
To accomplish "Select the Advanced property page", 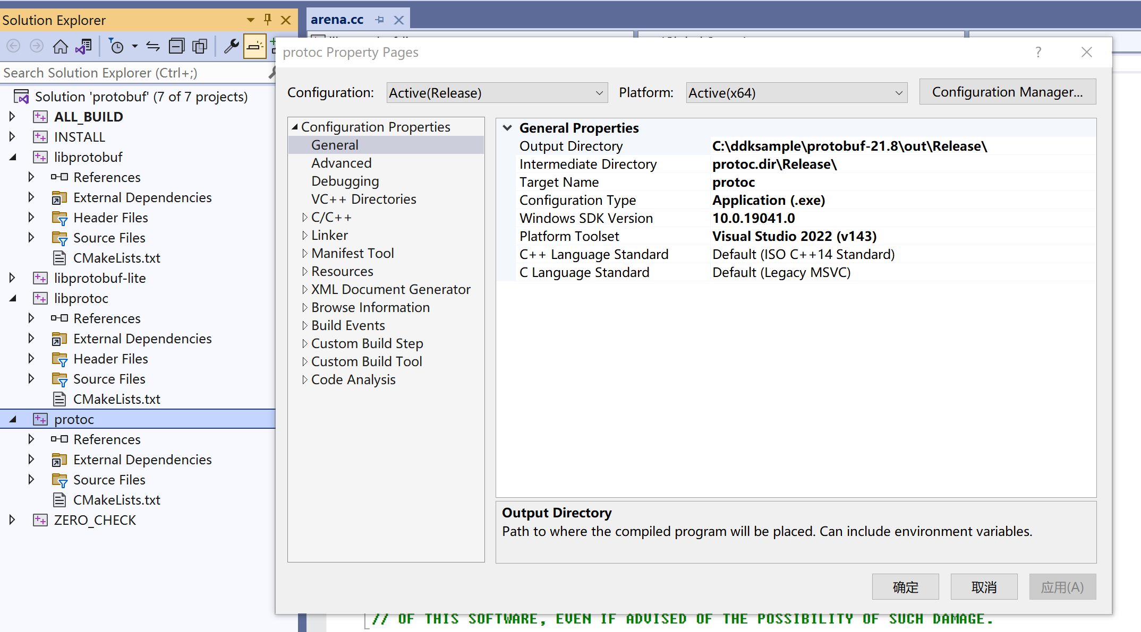I will (x=341, y=163).
